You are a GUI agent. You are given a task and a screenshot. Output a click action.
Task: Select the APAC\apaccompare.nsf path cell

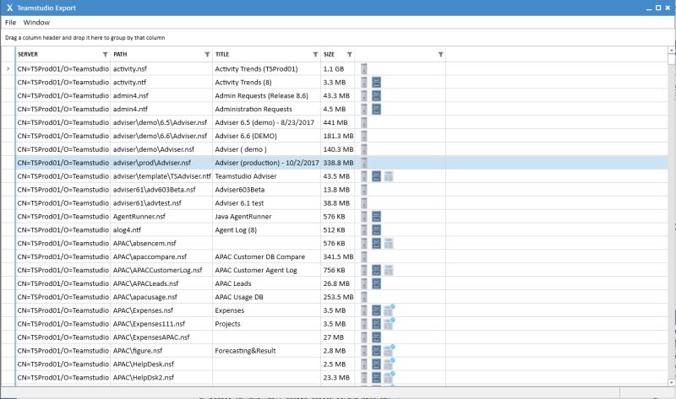click(161, 256)
